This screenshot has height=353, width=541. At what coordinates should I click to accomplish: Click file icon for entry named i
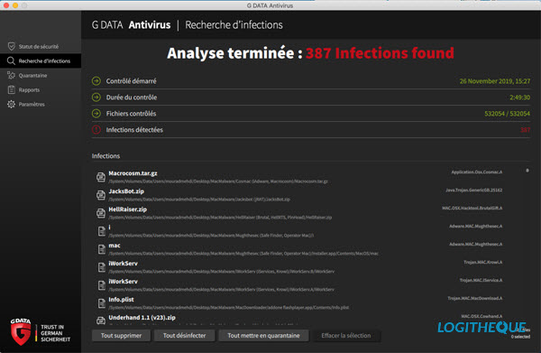pyautogui.click(x=101, y=231)
